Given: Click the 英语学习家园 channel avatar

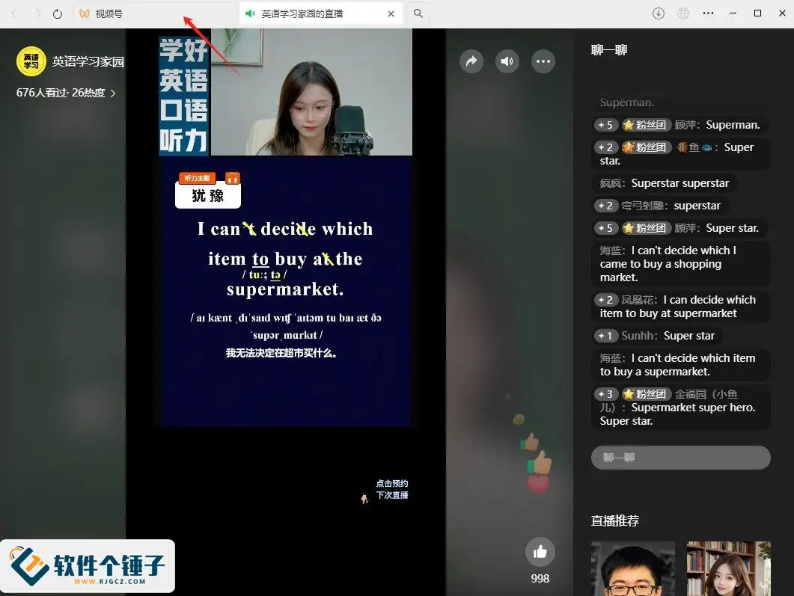Looking at the screenshot, I should coord(31,62).
